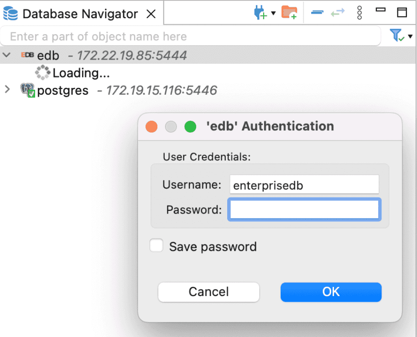Expand the postgres connection tree node
The image size is (417, 337).
7,90
